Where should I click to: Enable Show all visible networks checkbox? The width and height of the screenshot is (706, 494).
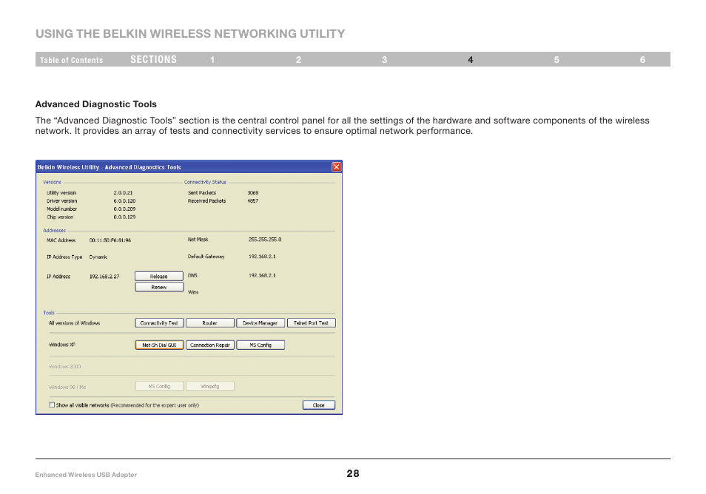[x=52, y=405]
